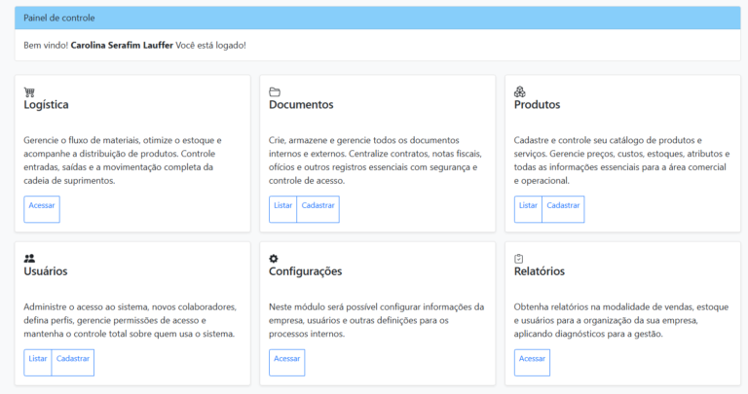Click the shopping cart icon above Logística
The width and height of the screenshot is (748, 394).
(x=29, y=91)
